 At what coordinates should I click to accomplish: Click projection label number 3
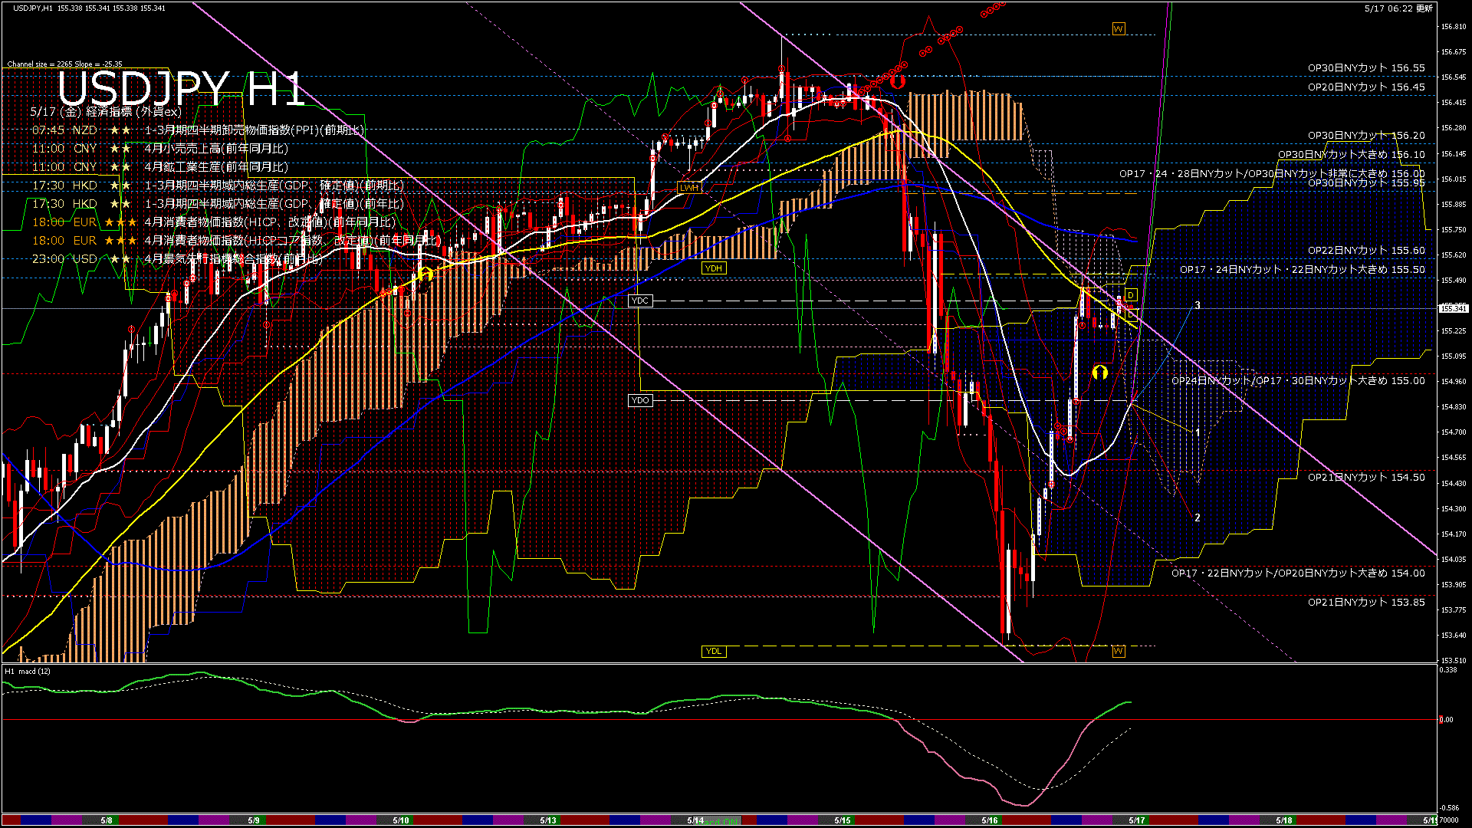(1198, 305)
